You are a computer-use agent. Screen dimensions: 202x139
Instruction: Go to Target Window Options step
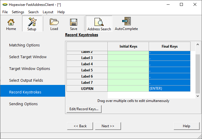point(29,69)
